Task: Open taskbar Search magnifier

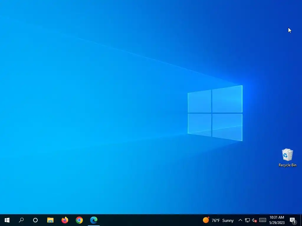Action: pos(21,220)
